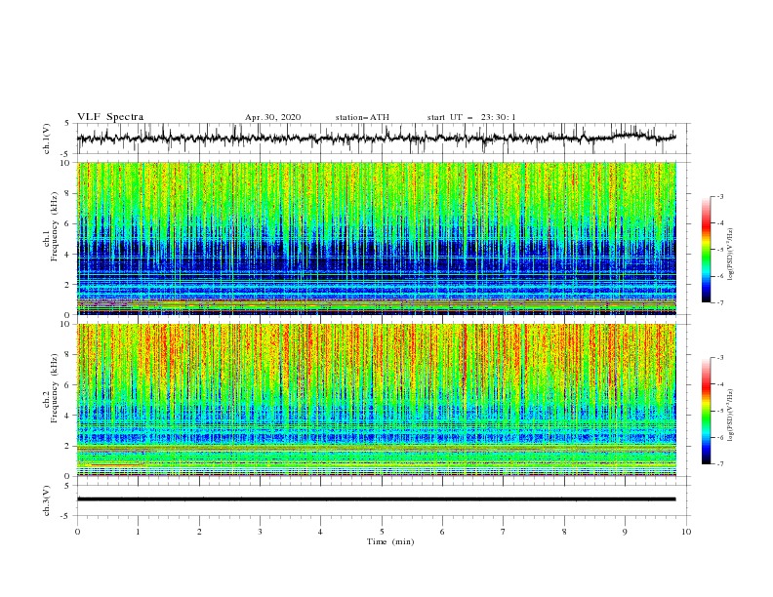Click the 'start UT = 23:30:1' text
Viewport: 773px width, 597px height.
471,117
